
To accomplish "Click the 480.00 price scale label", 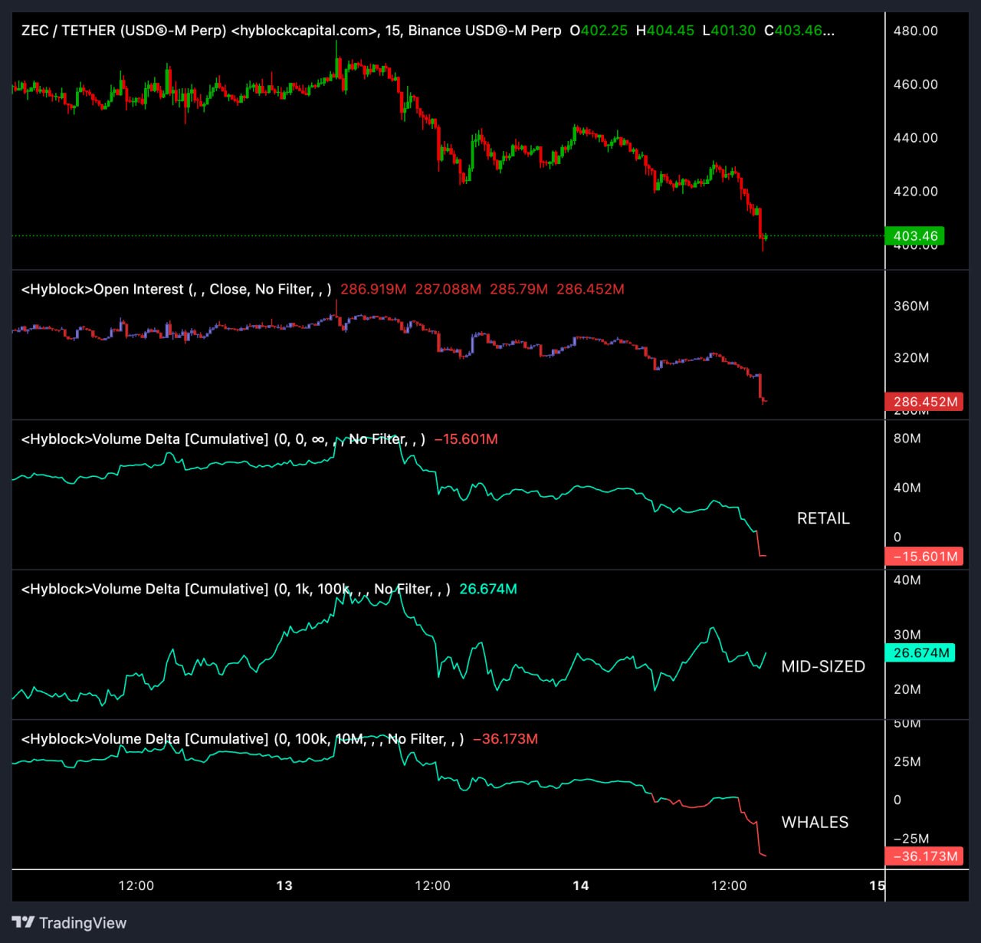I will tap(915, 31).
